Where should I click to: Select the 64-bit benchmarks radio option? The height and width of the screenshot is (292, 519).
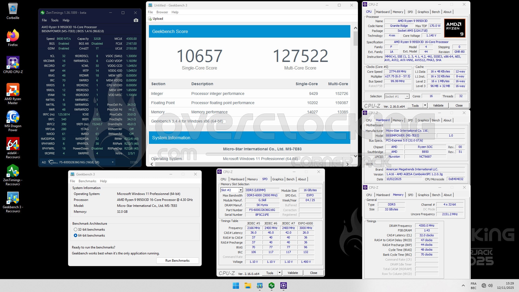75,235
